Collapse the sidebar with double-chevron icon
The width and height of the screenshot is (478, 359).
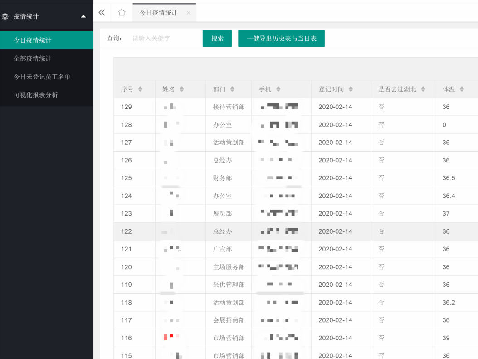(x=102, y=13)
